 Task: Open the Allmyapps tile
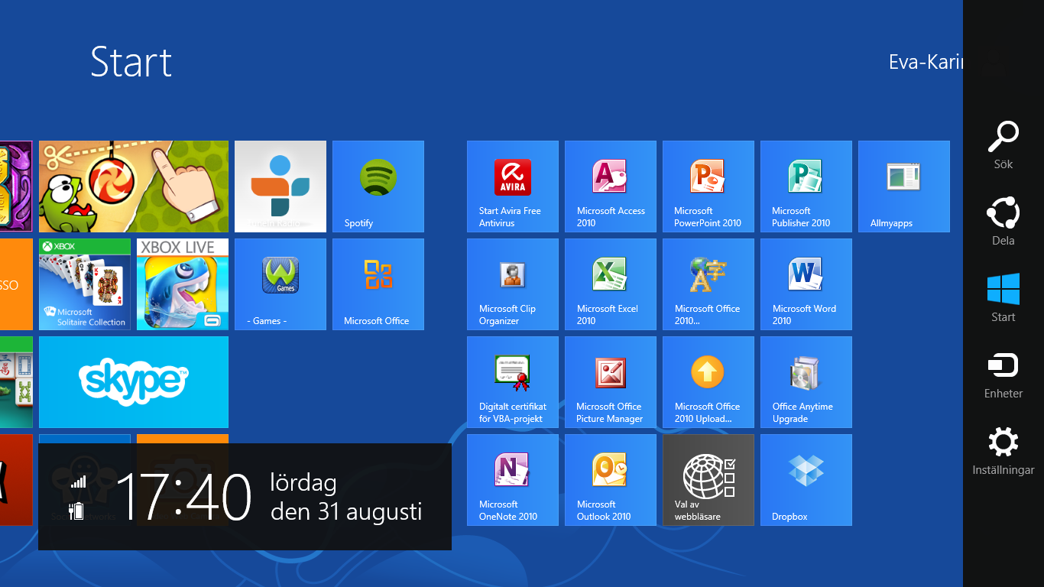point(904,186)
